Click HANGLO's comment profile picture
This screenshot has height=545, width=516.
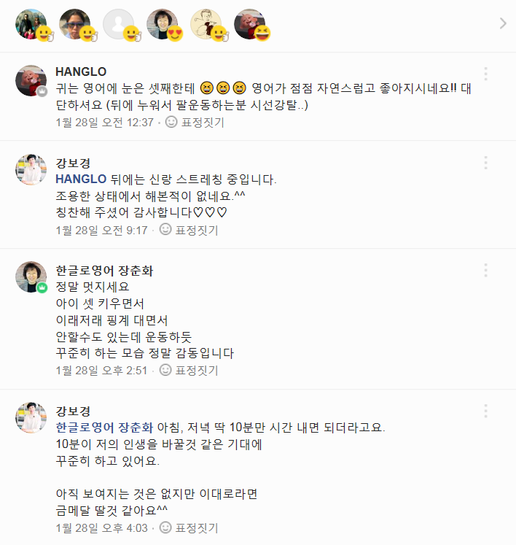31,81
